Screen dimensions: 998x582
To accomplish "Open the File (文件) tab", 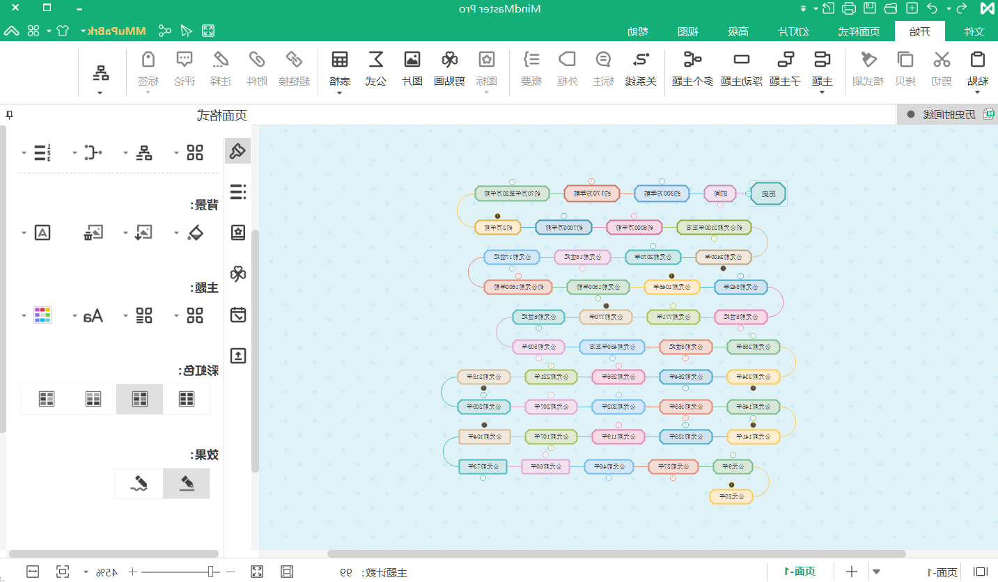I will coord(974,31).
